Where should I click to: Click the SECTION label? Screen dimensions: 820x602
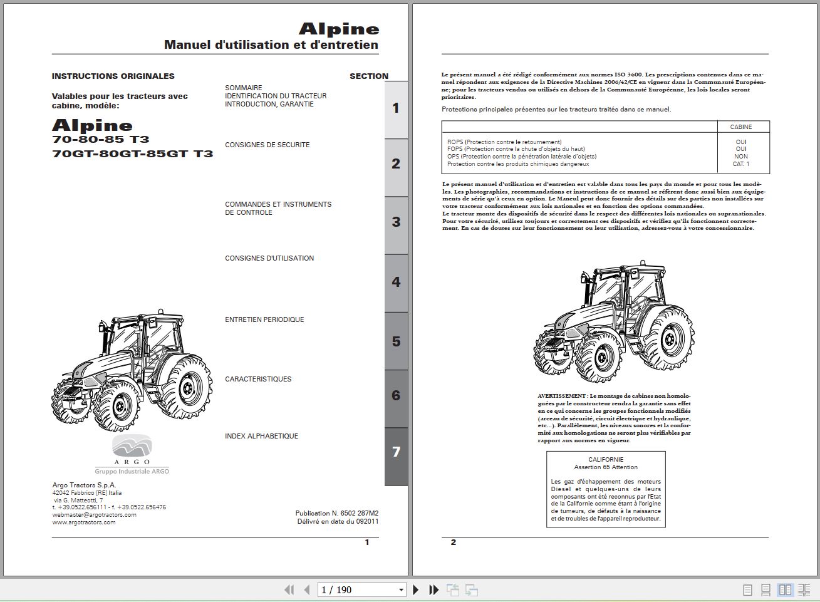pos(369,76)
